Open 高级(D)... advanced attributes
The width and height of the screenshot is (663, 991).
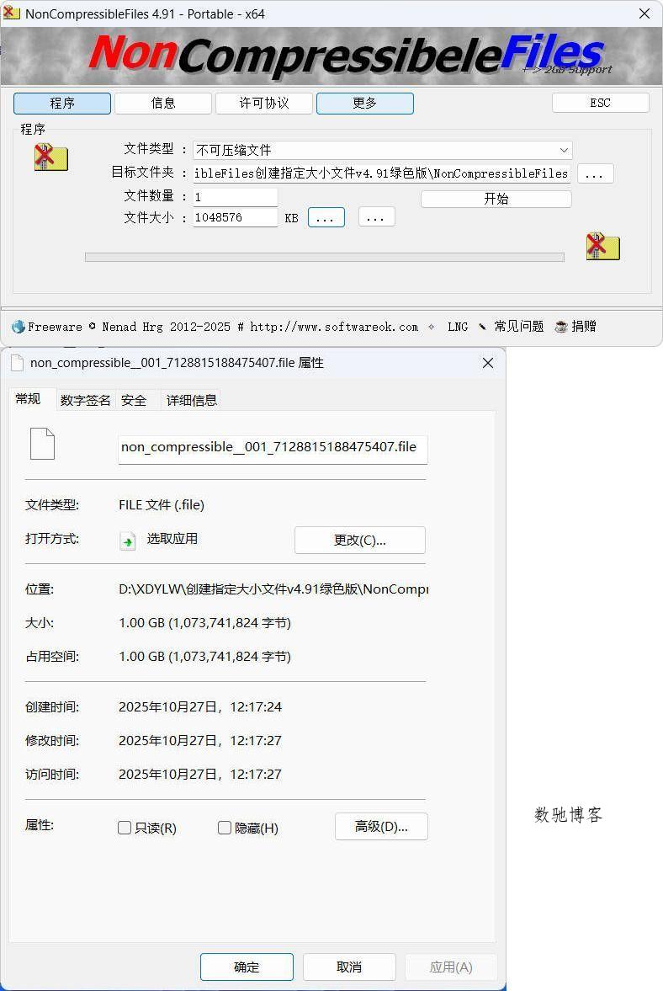[381, 827]
